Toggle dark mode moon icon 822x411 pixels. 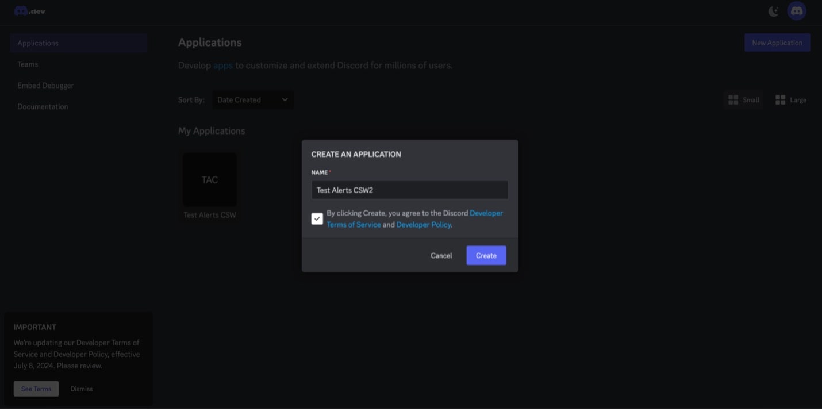pyautogui.click(x=774, y=11)
